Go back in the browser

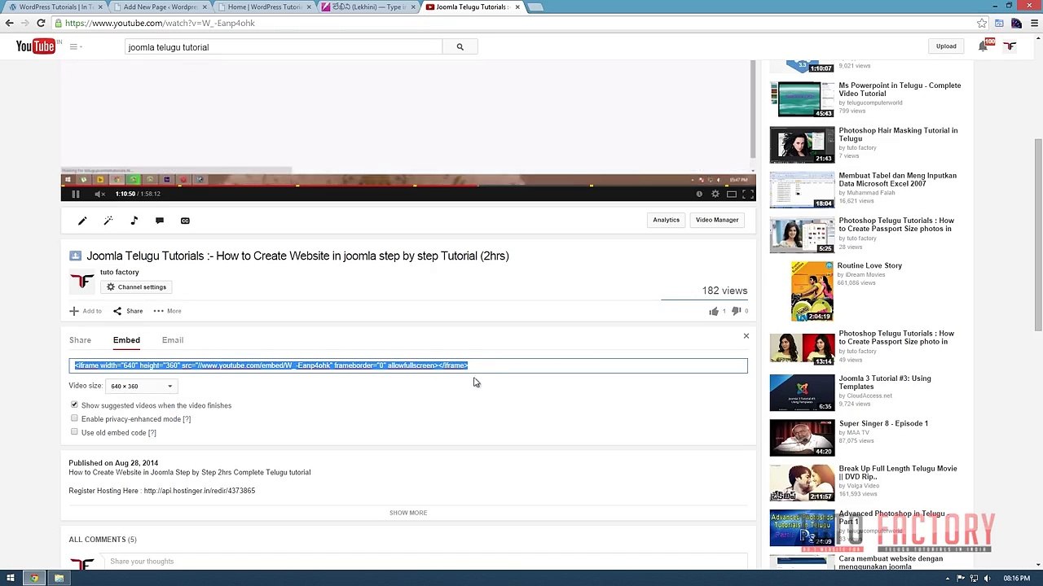(x=10, y=23)
